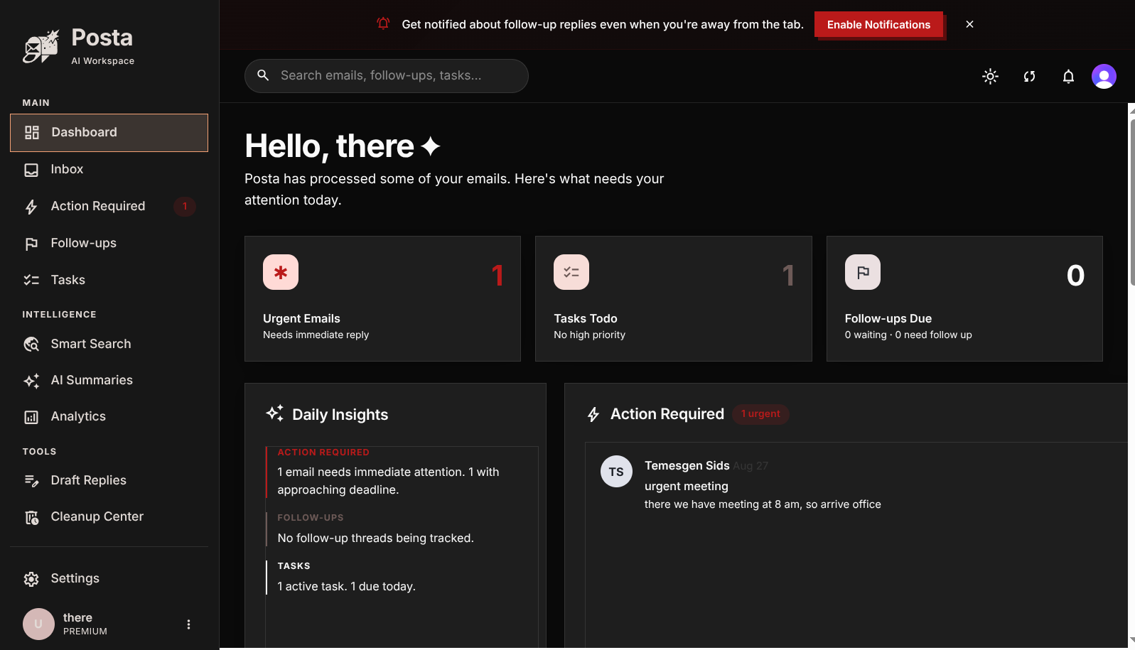Open the email from Temesgen Sids
This screenshot has width=1135, height=650.
(856, 485)
